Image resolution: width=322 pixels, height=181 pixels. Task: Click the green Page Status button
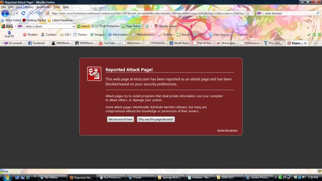(131, 26)
